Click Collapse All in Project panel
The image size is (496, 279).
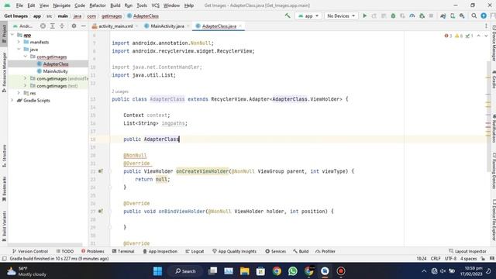62,26
